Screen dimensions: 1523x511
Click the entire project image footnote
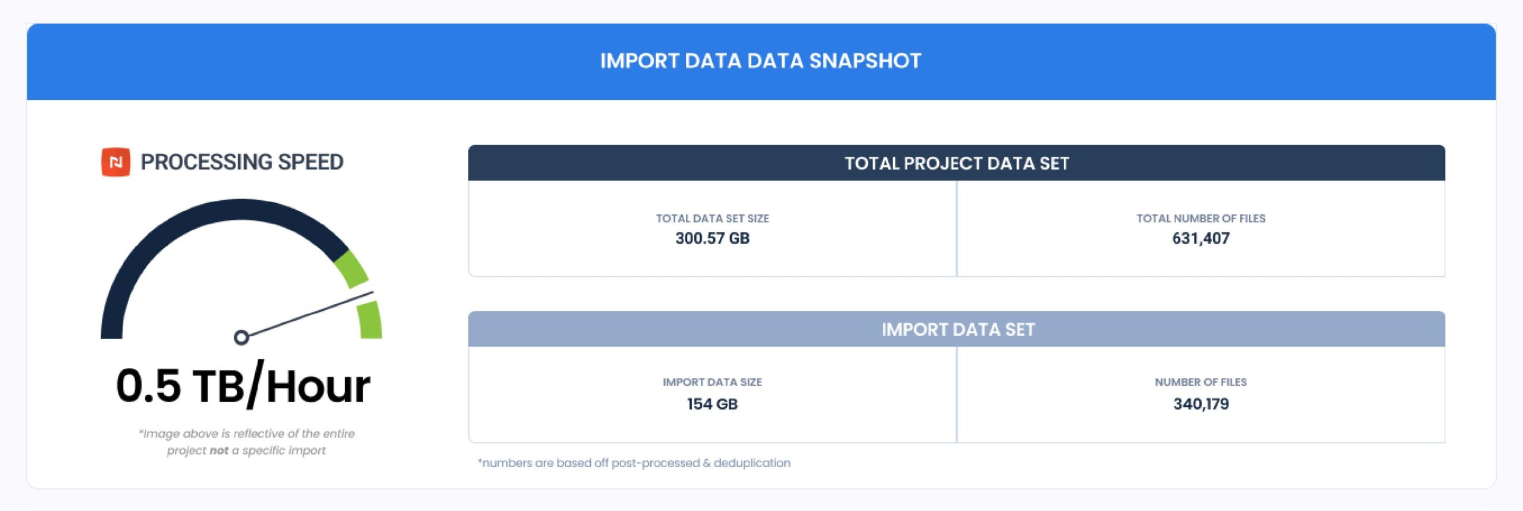coord(246,442)
